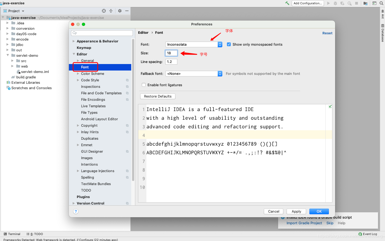Click Import Gradle Project link
This screenshot has width=385, height=241.
(x=304, y=223)
